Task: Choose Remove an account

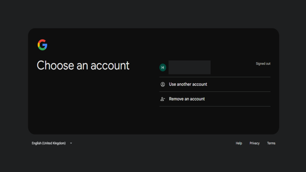Action: click(x=187, y=99)
